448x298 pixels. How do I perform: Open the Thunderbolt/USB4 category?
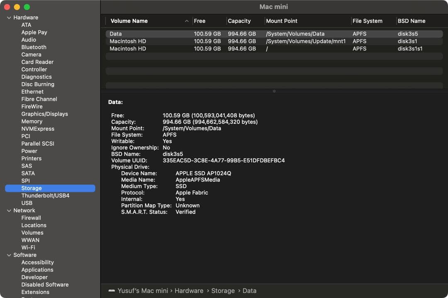coord(46,195)
